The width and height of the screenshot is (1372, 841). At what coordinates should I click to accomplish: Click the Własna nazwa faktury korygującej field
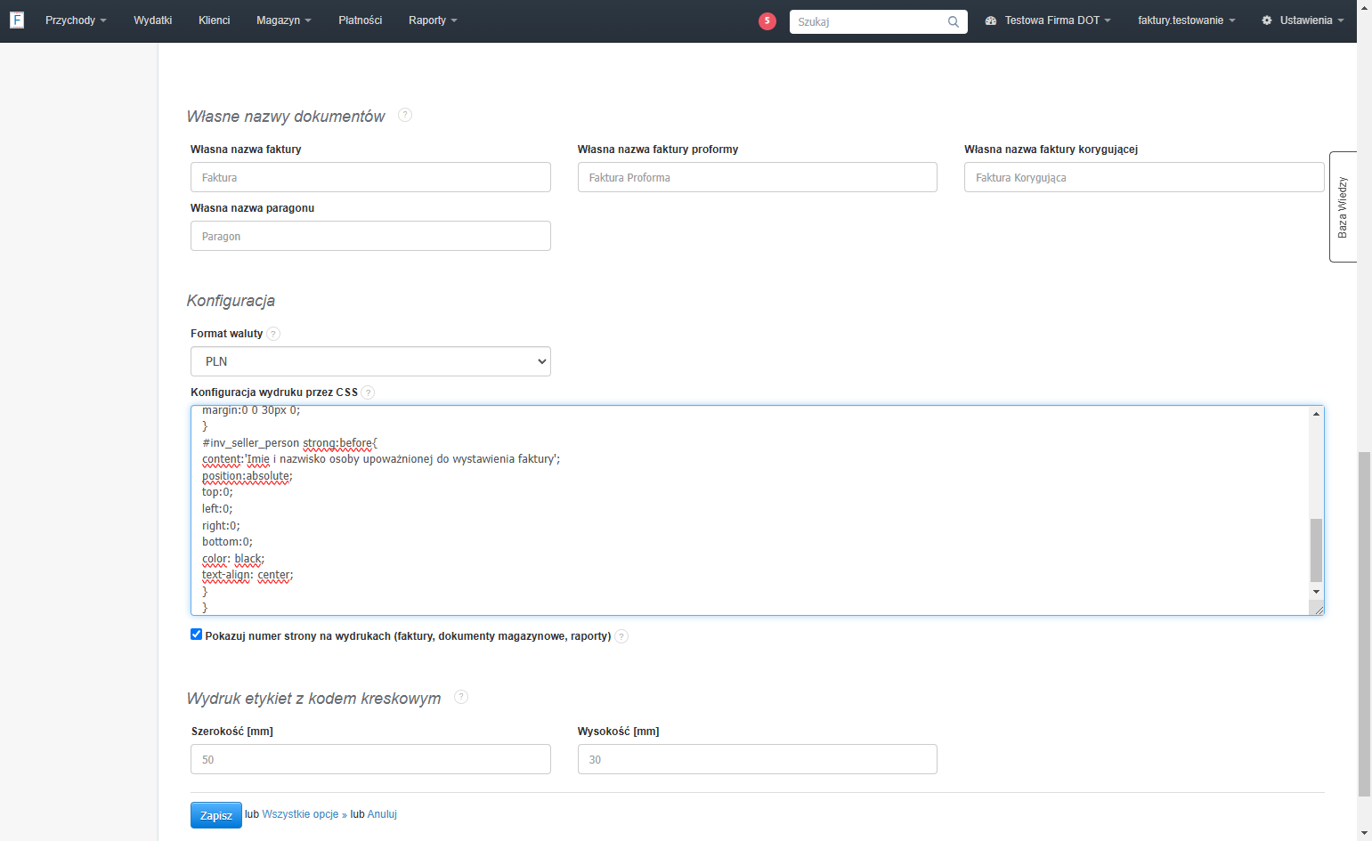(x=1144, y=177)
